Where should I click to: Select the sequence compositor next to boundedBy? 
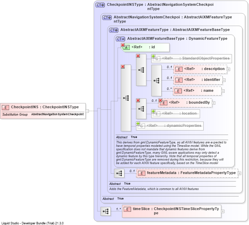(x=141, y=109)
